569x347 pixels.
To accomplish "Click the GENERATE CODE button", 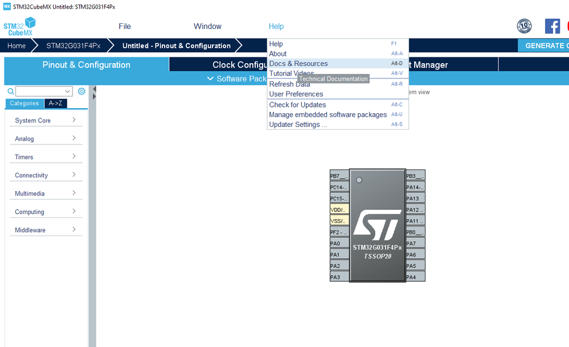I will (543, 46).
